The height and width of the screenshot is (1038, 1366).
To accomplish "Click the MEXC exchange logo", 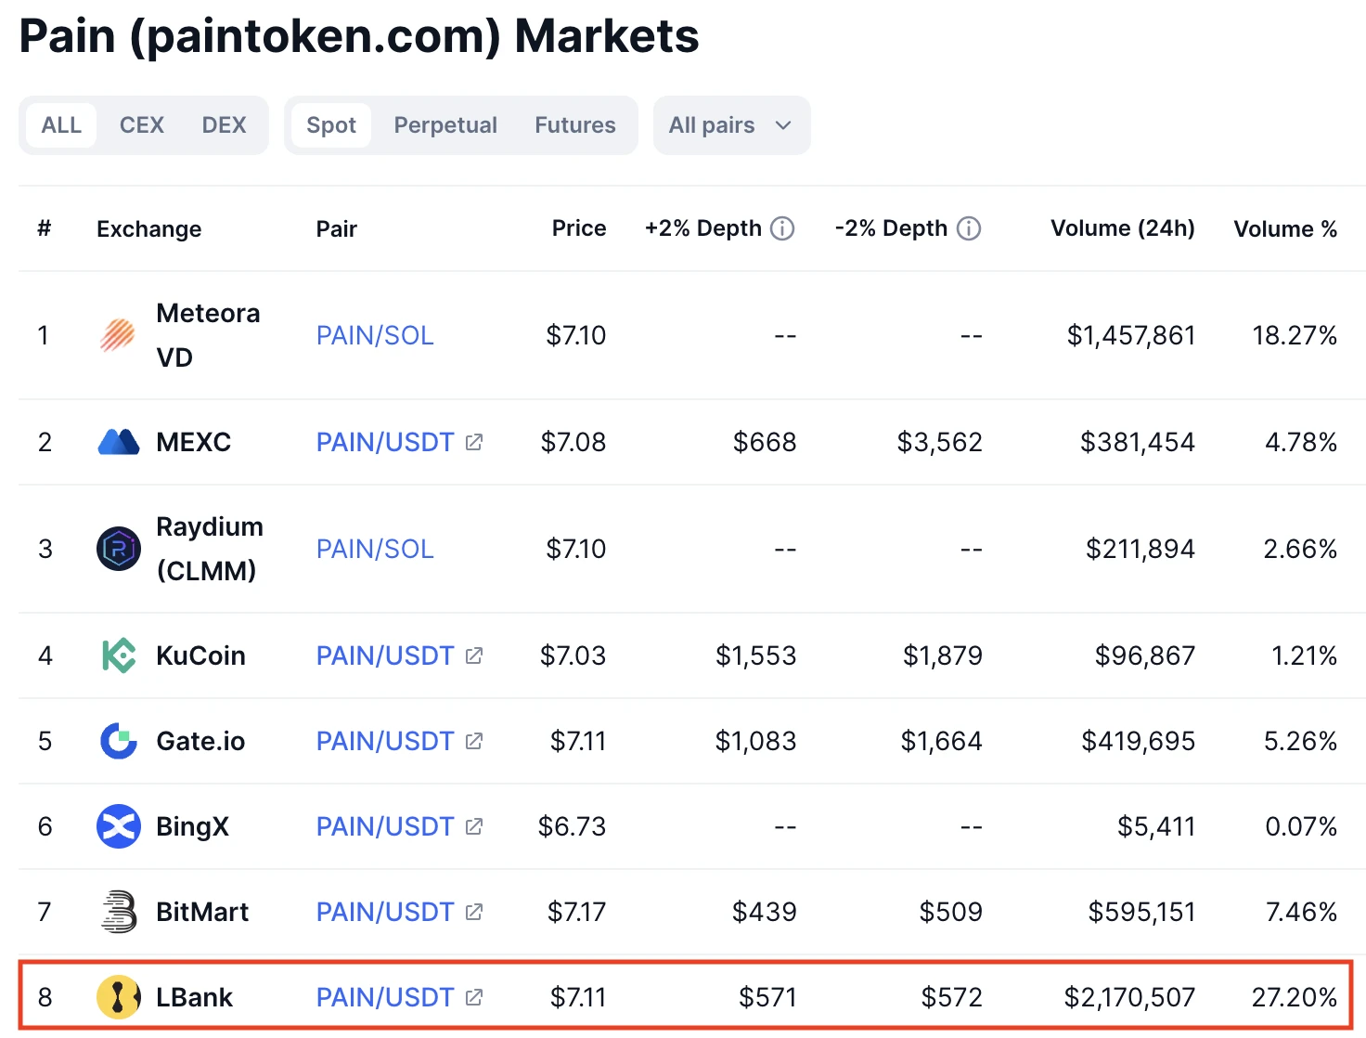I will click(x=118, y=442).
